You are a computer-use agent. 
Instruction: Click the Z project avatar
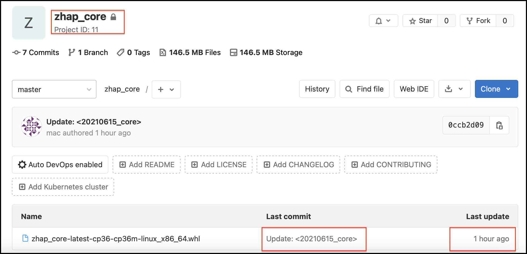[x=29, y=23]
